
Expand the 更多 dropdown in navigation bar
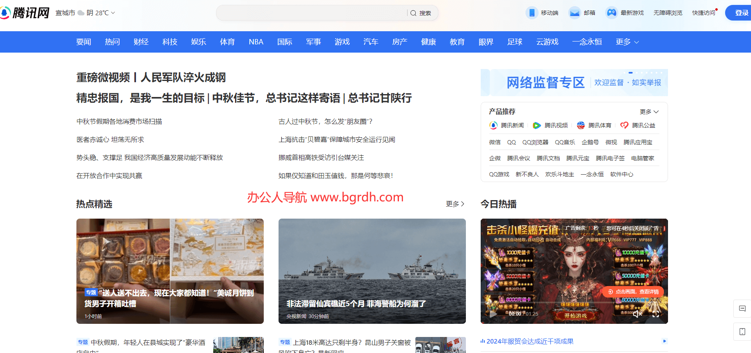[627, 42]
